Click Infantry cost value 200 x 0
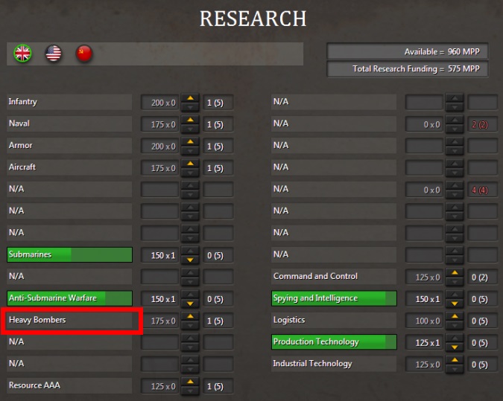 tap(159, 103)
